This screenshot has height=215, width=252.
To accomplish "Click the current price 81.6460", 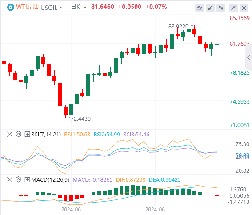I will click(103, 7).
